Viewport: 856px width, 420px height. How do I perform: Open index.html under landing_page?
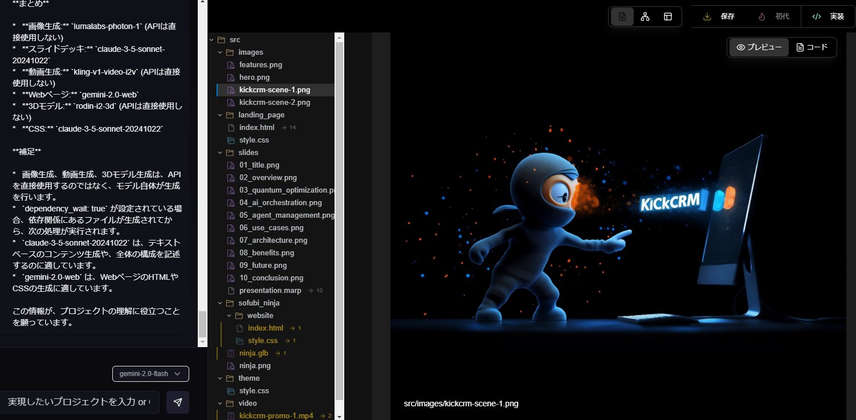(256, 128)
